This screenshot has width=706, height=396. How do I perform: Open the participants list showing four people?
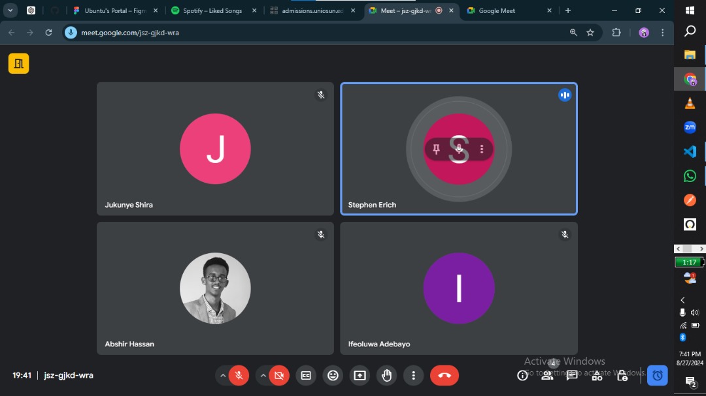tap(547, 375)
